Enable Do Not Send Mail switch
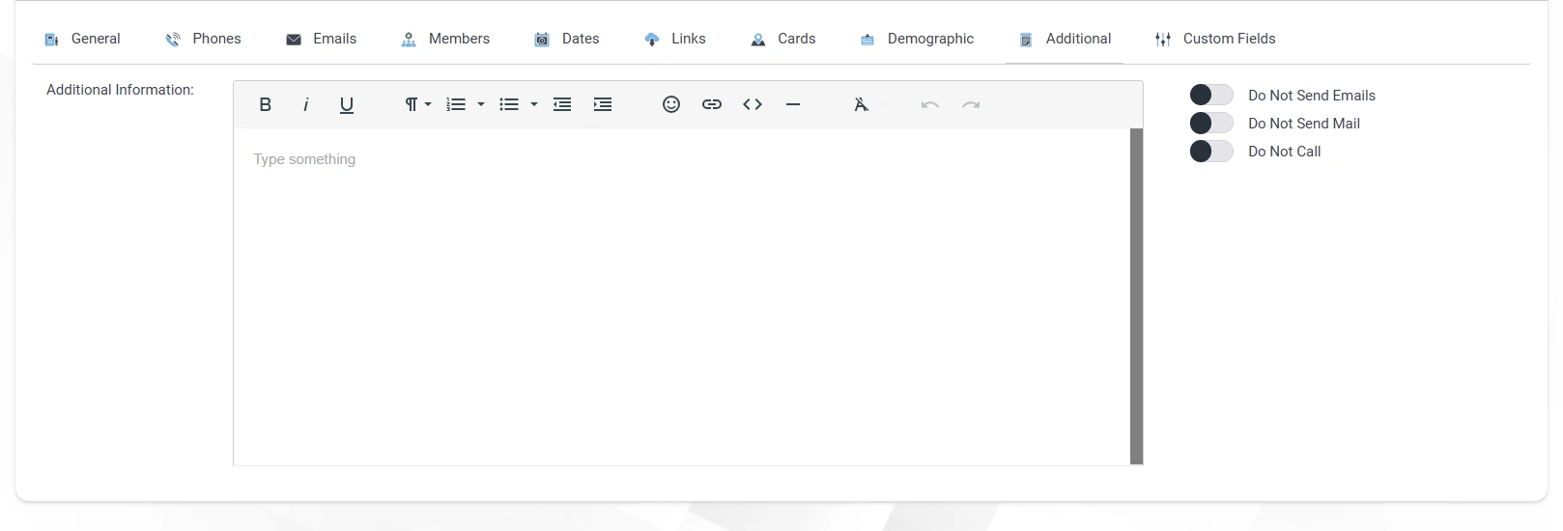 1211,123
